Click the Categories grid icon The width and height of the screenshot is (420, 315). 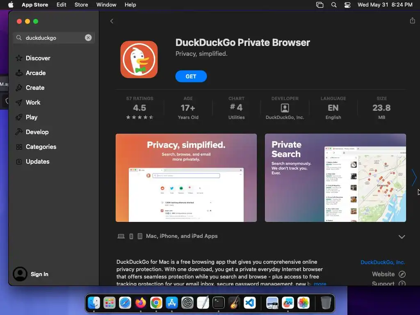click(x=19, y=147)
